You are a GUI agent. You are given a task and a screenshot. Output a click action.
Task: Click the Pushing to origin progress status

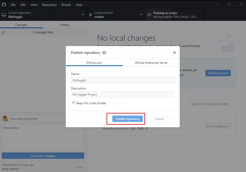[174, 15]
